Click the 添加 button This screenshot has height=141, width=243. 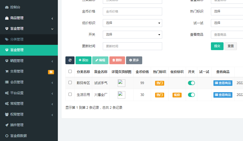[83, 60]
